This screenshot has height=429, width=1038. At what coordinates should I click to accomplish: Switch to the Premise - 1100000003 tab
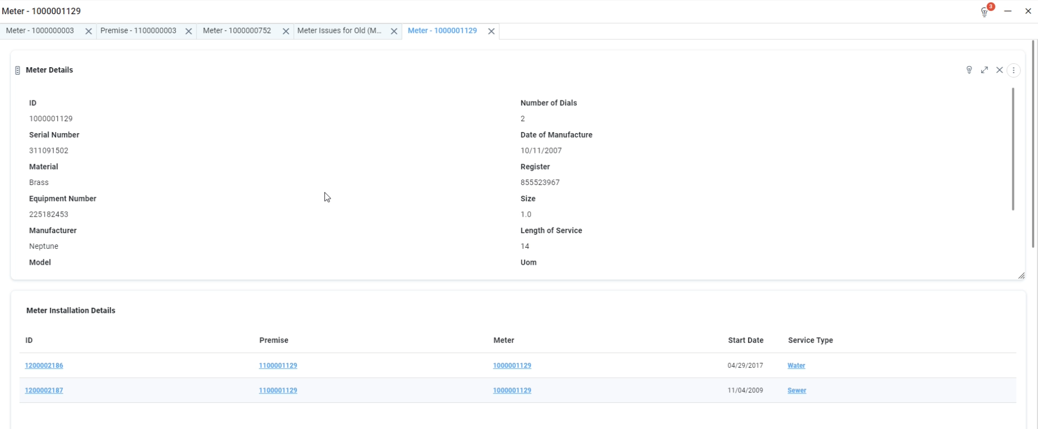pyautogui.click(x=138, y=31)
